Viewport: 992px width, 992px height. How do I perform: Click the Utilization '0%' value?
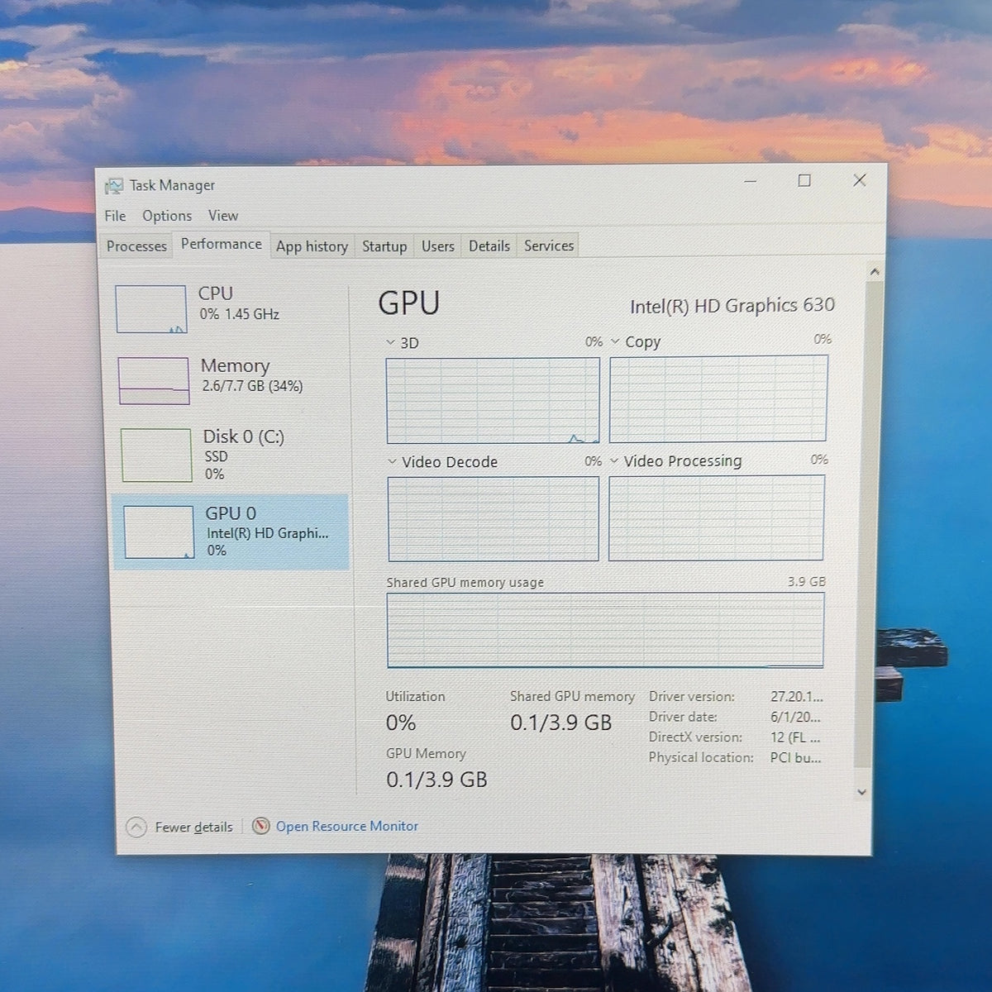pyautogui.click(x=401, y=723)
